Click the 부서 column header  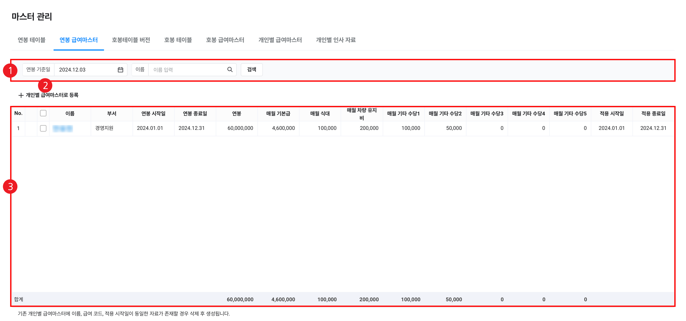coord(112,114)
